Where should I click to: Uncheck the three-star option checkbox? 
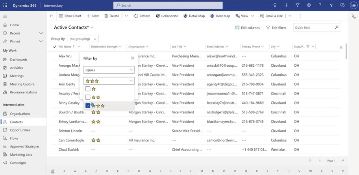pyautogui.click(x=88, y=106)
